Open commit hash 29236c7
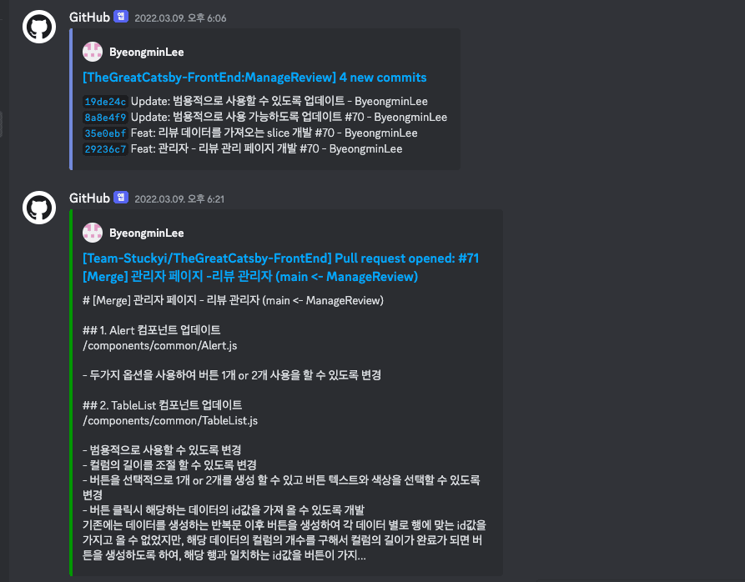The image size is (745, 582). pyautogui.click(x=105, y=149)
